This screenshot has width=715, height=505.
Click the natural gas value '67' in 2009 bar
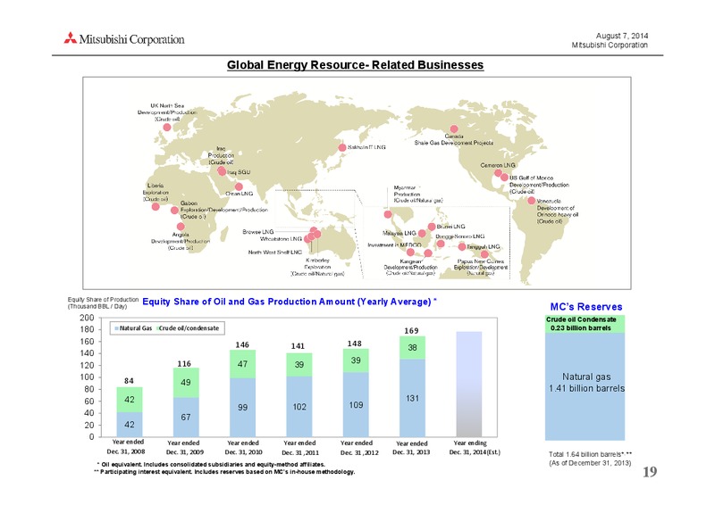coord(186,417)
